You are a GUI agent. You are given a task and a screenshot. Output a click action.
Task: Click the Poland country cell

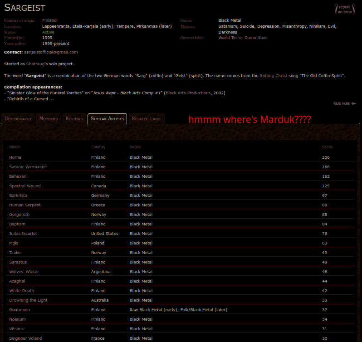click(98, 243)
